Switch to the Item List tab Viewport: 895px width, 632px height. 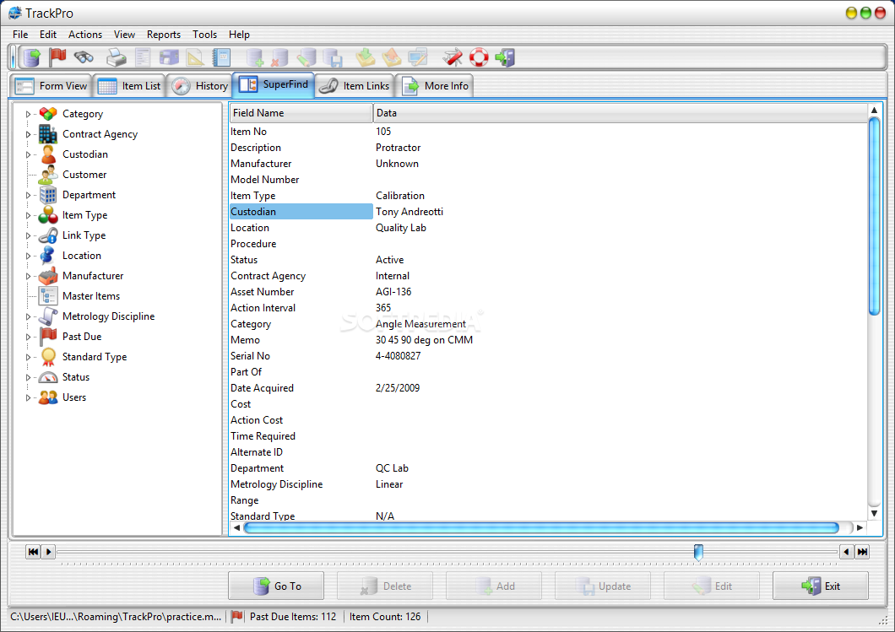tap(129, 86)
